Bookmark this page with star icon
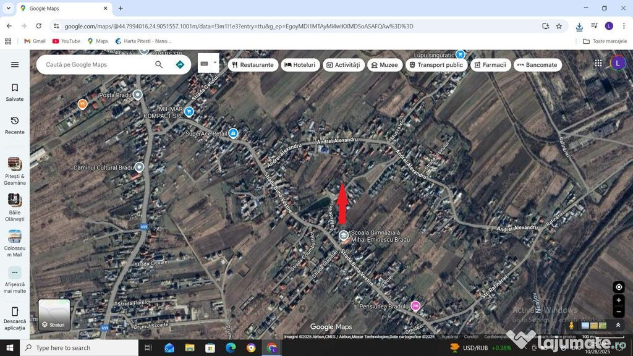 click(x=559, y=26)
